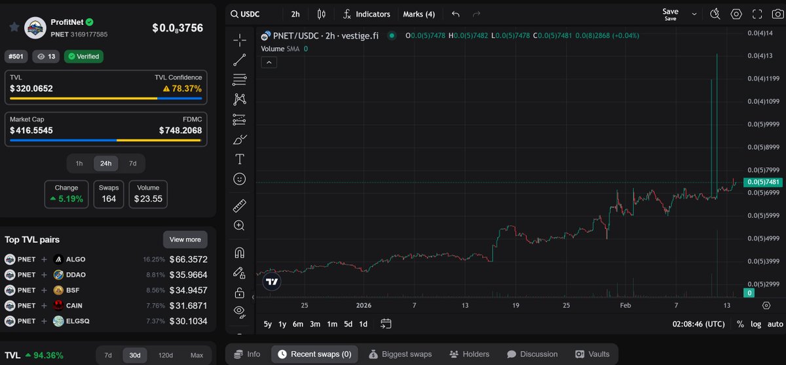Open candlestick chart style selector

(321, 14)
